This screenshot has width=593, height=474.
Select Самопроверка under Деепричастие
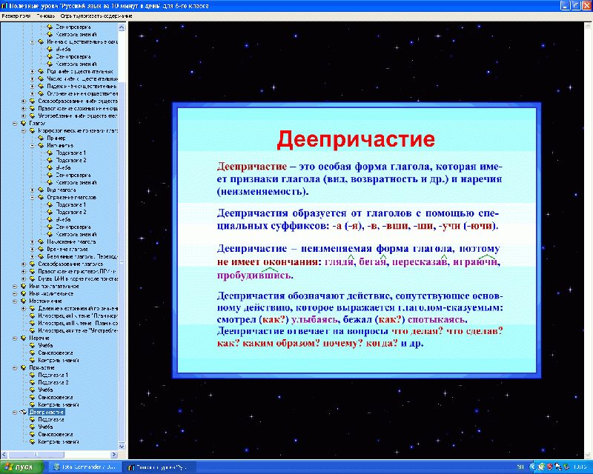point(56,434)
